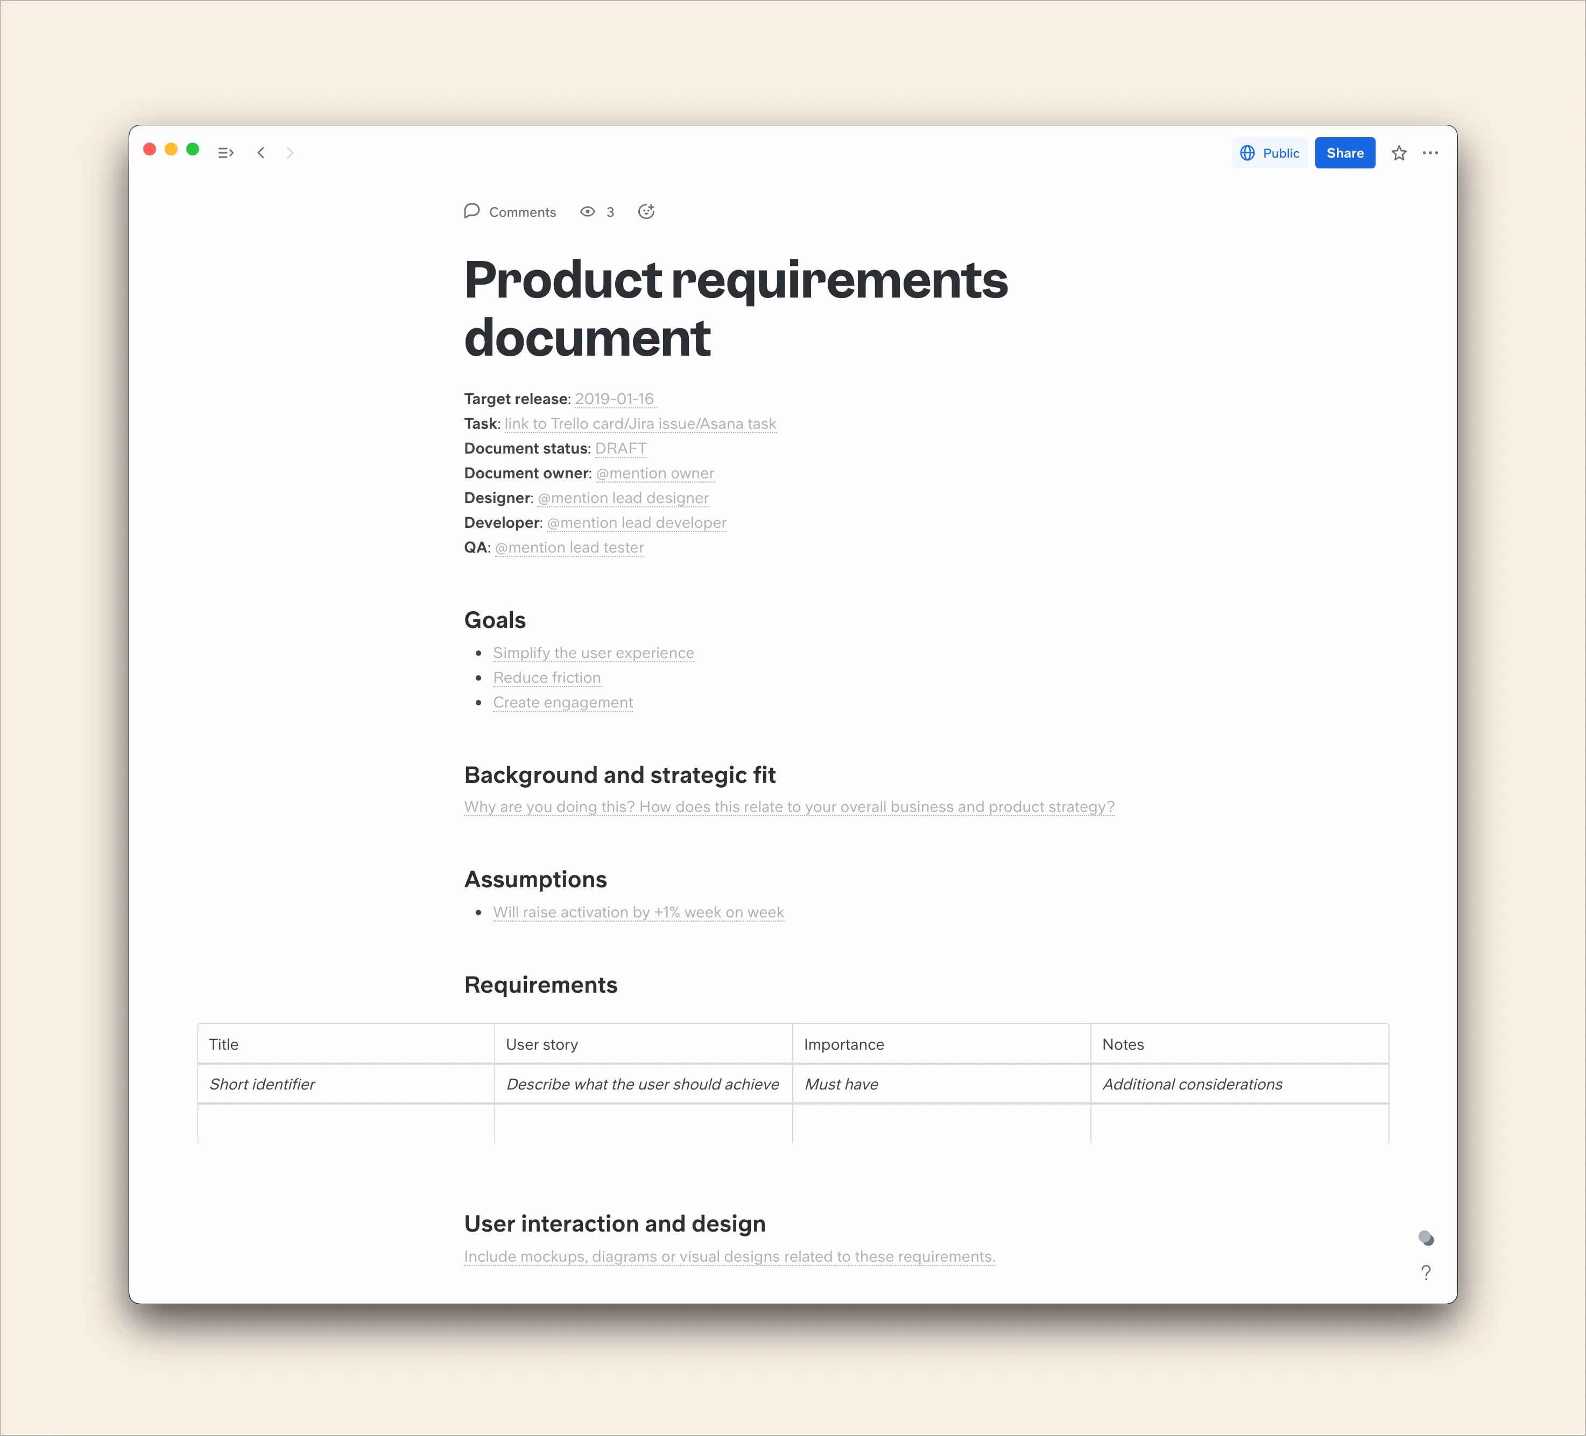This screenshot has width=1586, height=1436.
Task: Click the star/bookmark icon
Action: click(1398, 152)
